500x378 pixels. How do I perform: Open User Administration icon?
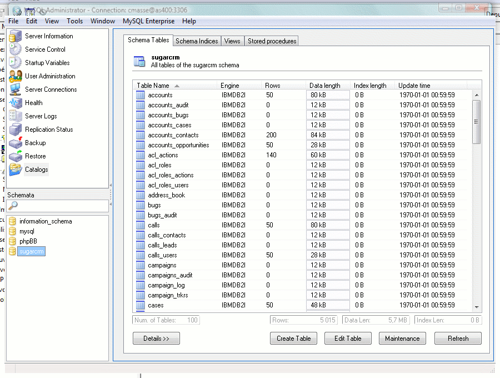point(16,76)
